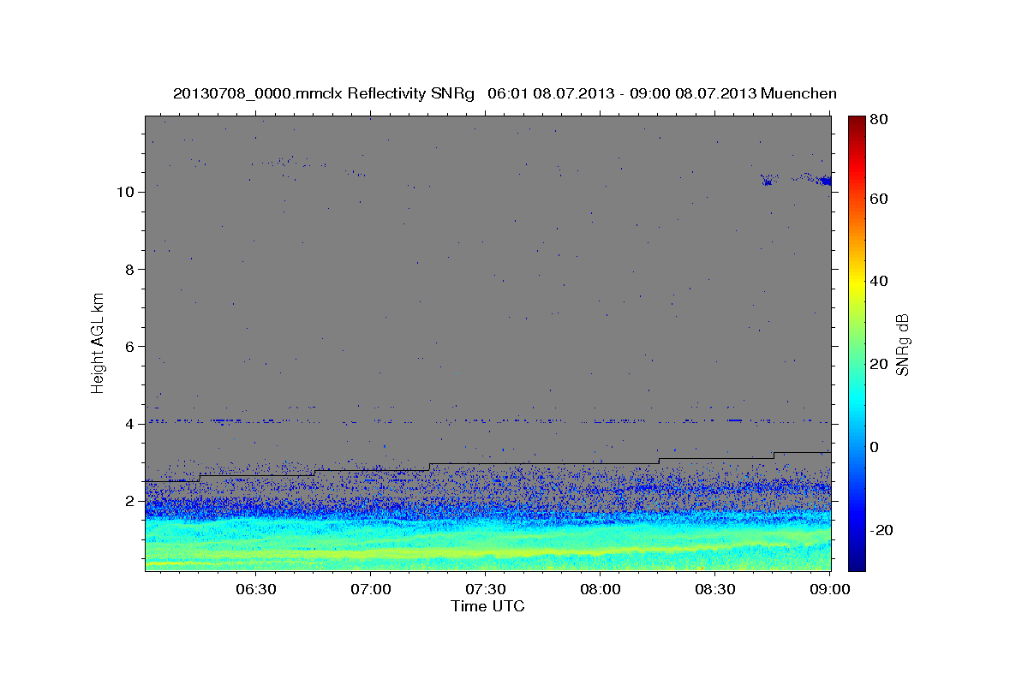
Task: Click the colorbar value 40
Action: pos(879,281)
